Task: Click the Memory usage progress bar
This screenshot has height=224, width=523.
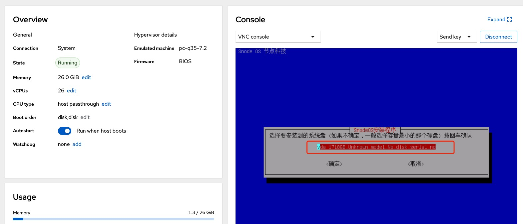Action: click(x=113, y=219)
